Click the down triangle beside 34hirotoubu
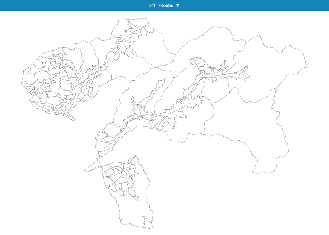 click(x=178, y=5)
